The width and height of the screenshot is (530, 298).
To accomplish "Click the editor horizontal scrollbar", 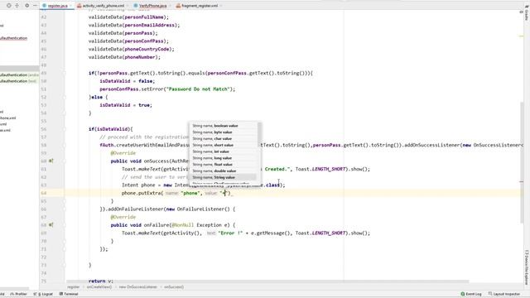I will [267, 281].
